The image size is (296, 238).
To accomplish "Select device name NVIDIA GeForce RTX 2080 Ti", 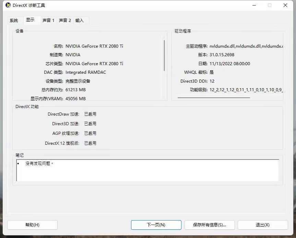I will point(94,46).
